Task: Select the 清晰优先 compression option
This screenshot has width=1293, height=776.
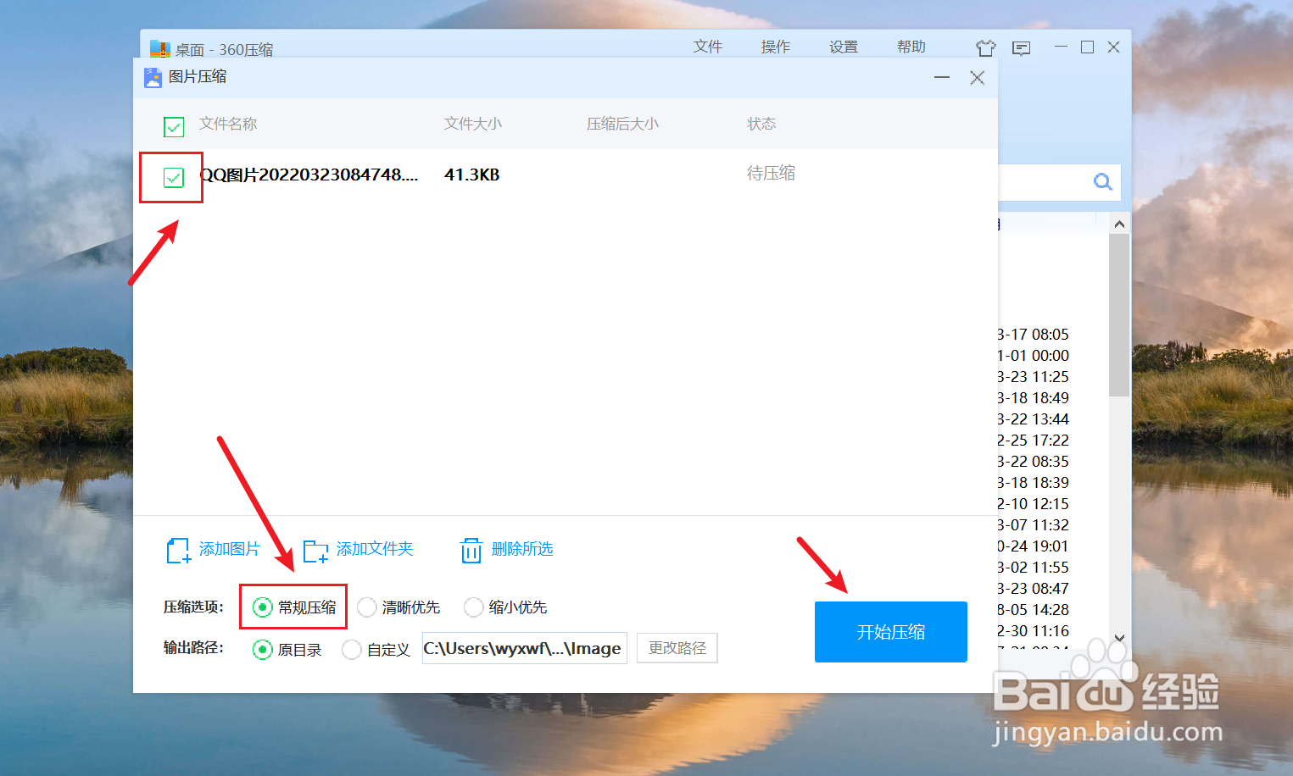Action: [x=366, y=607]
